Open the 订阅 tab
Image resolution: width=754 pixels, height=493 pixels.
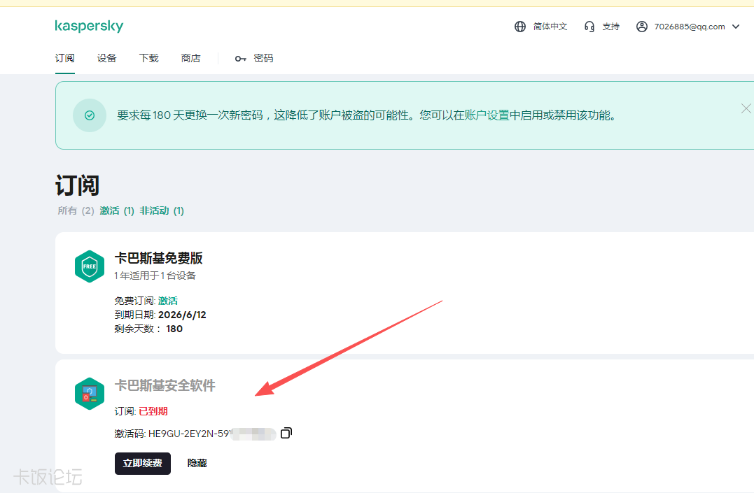coord(64,59)
